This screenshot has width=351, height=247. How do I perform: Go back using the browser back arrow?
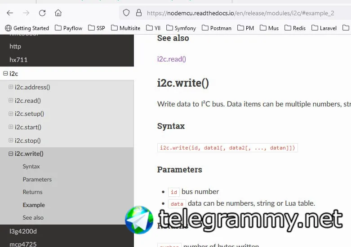click(x=10, y=13)
